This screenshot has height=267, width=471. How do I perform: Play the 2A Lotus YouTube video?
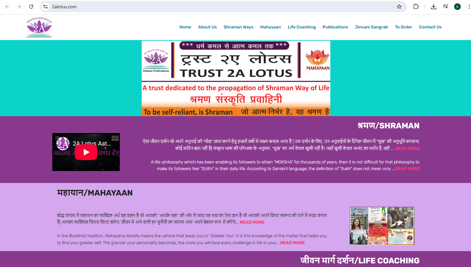pos(86,152)
